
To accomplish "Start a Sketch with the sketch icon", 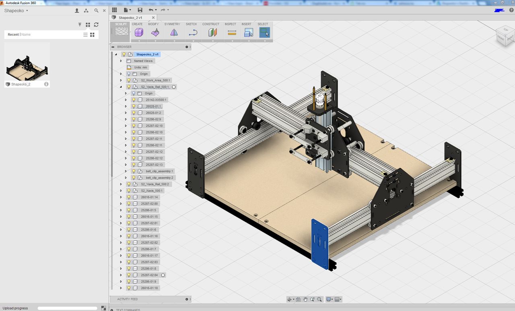I will coord(193,33).
